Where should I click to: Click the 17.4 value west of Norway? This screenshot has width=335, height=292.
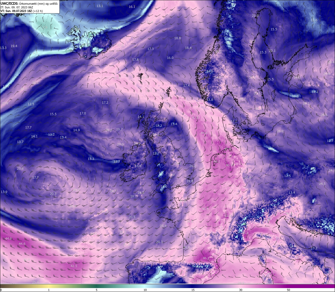pos(186,86)
